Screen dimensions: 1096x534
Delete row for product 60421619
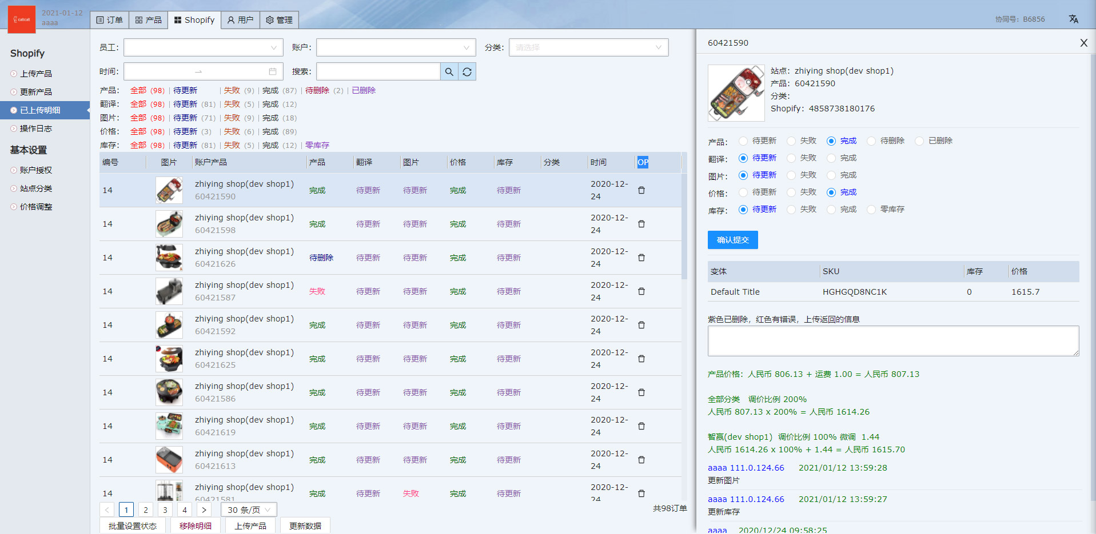pyautogui.click(x=641, y=426)
